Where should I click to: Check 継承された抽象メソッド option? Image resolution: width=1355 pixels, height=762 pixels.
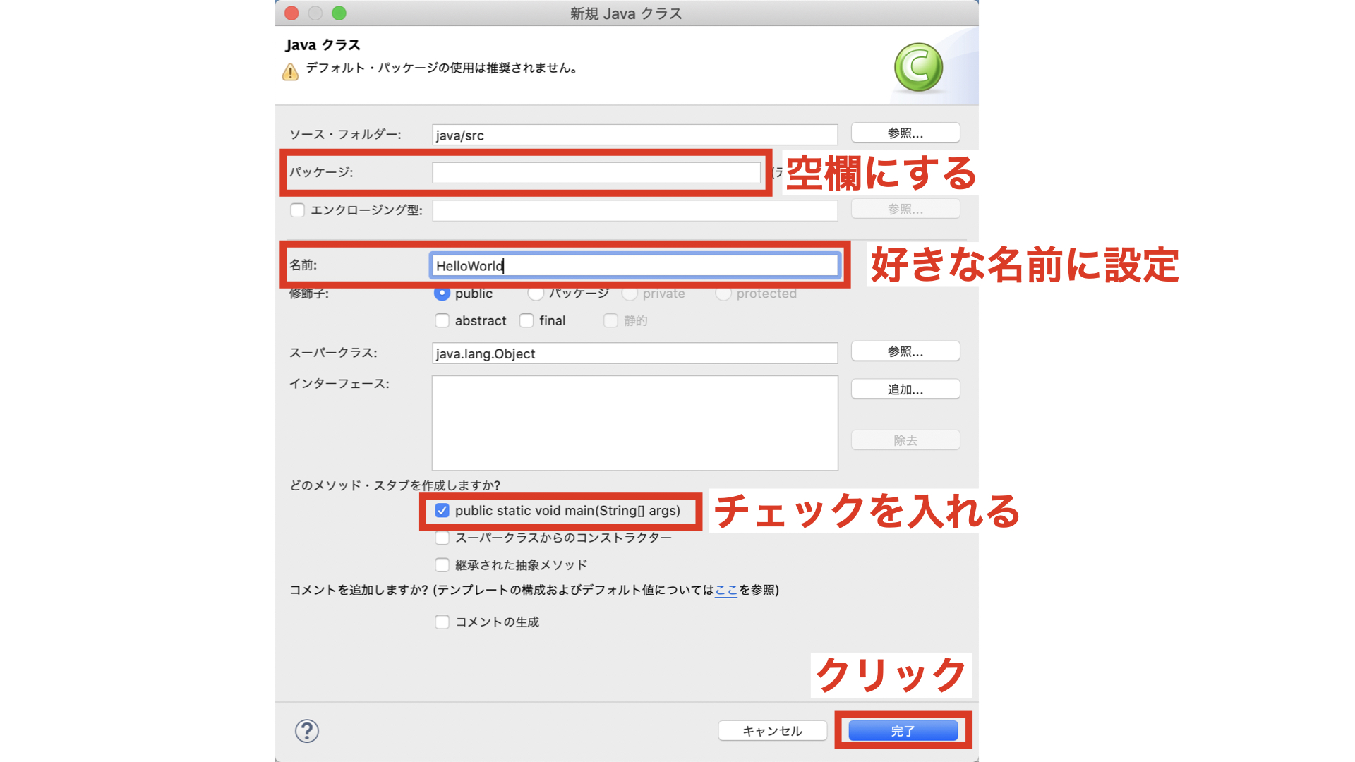(442, 564)
